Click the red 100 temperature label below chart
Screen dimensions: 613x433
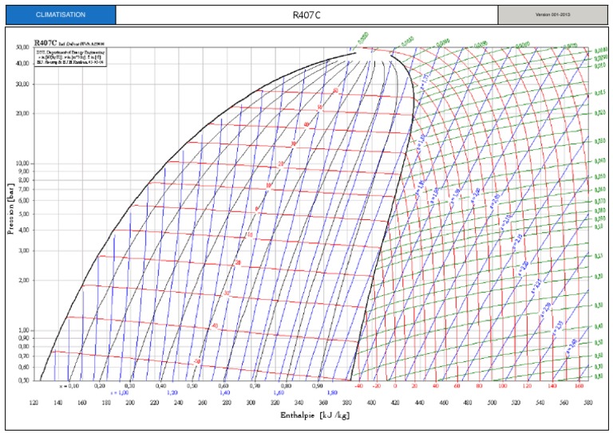502,386
